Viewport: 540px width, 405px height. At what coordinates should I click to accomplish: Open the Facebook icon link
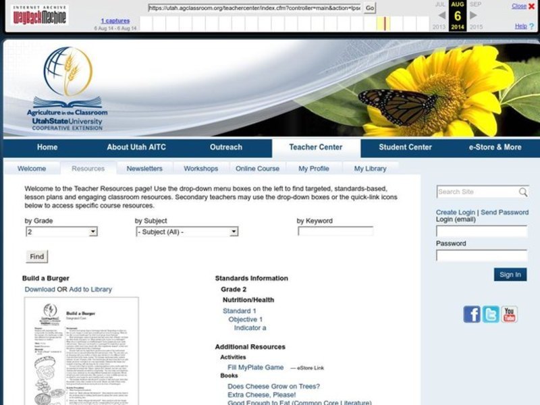[x=472, y=314]
